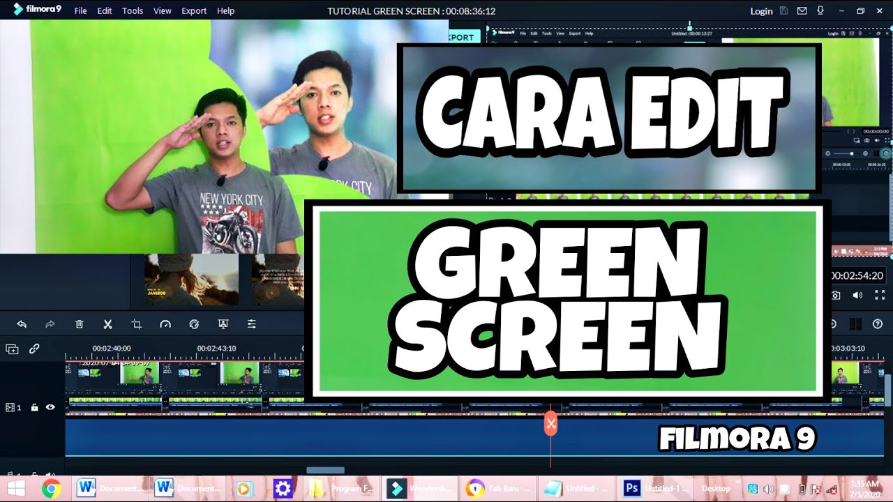Click the timecode 00:02:54:20 field
Screen dimensions: 893x502
coord(857,275)
